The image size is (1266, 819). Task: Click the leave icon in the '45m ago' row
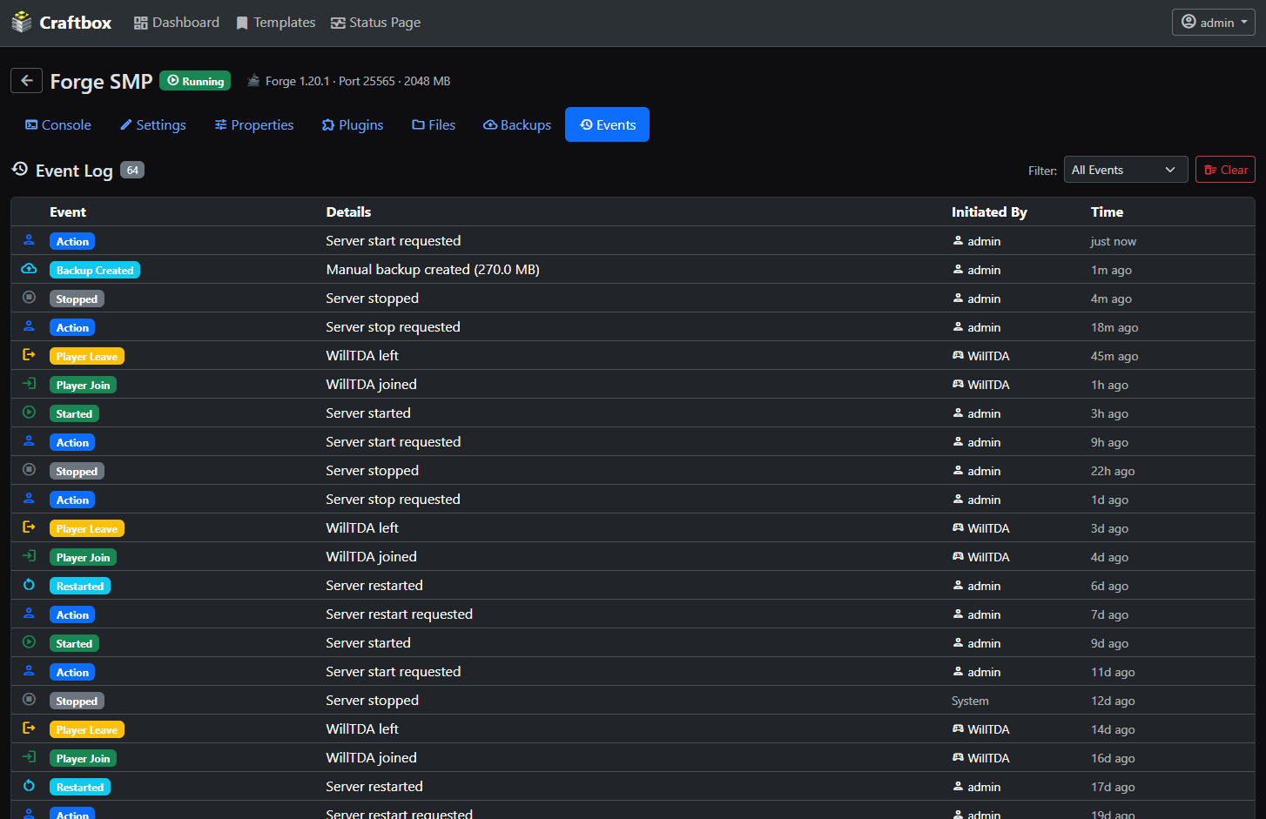pyautogui.click(x=29, y=355)
